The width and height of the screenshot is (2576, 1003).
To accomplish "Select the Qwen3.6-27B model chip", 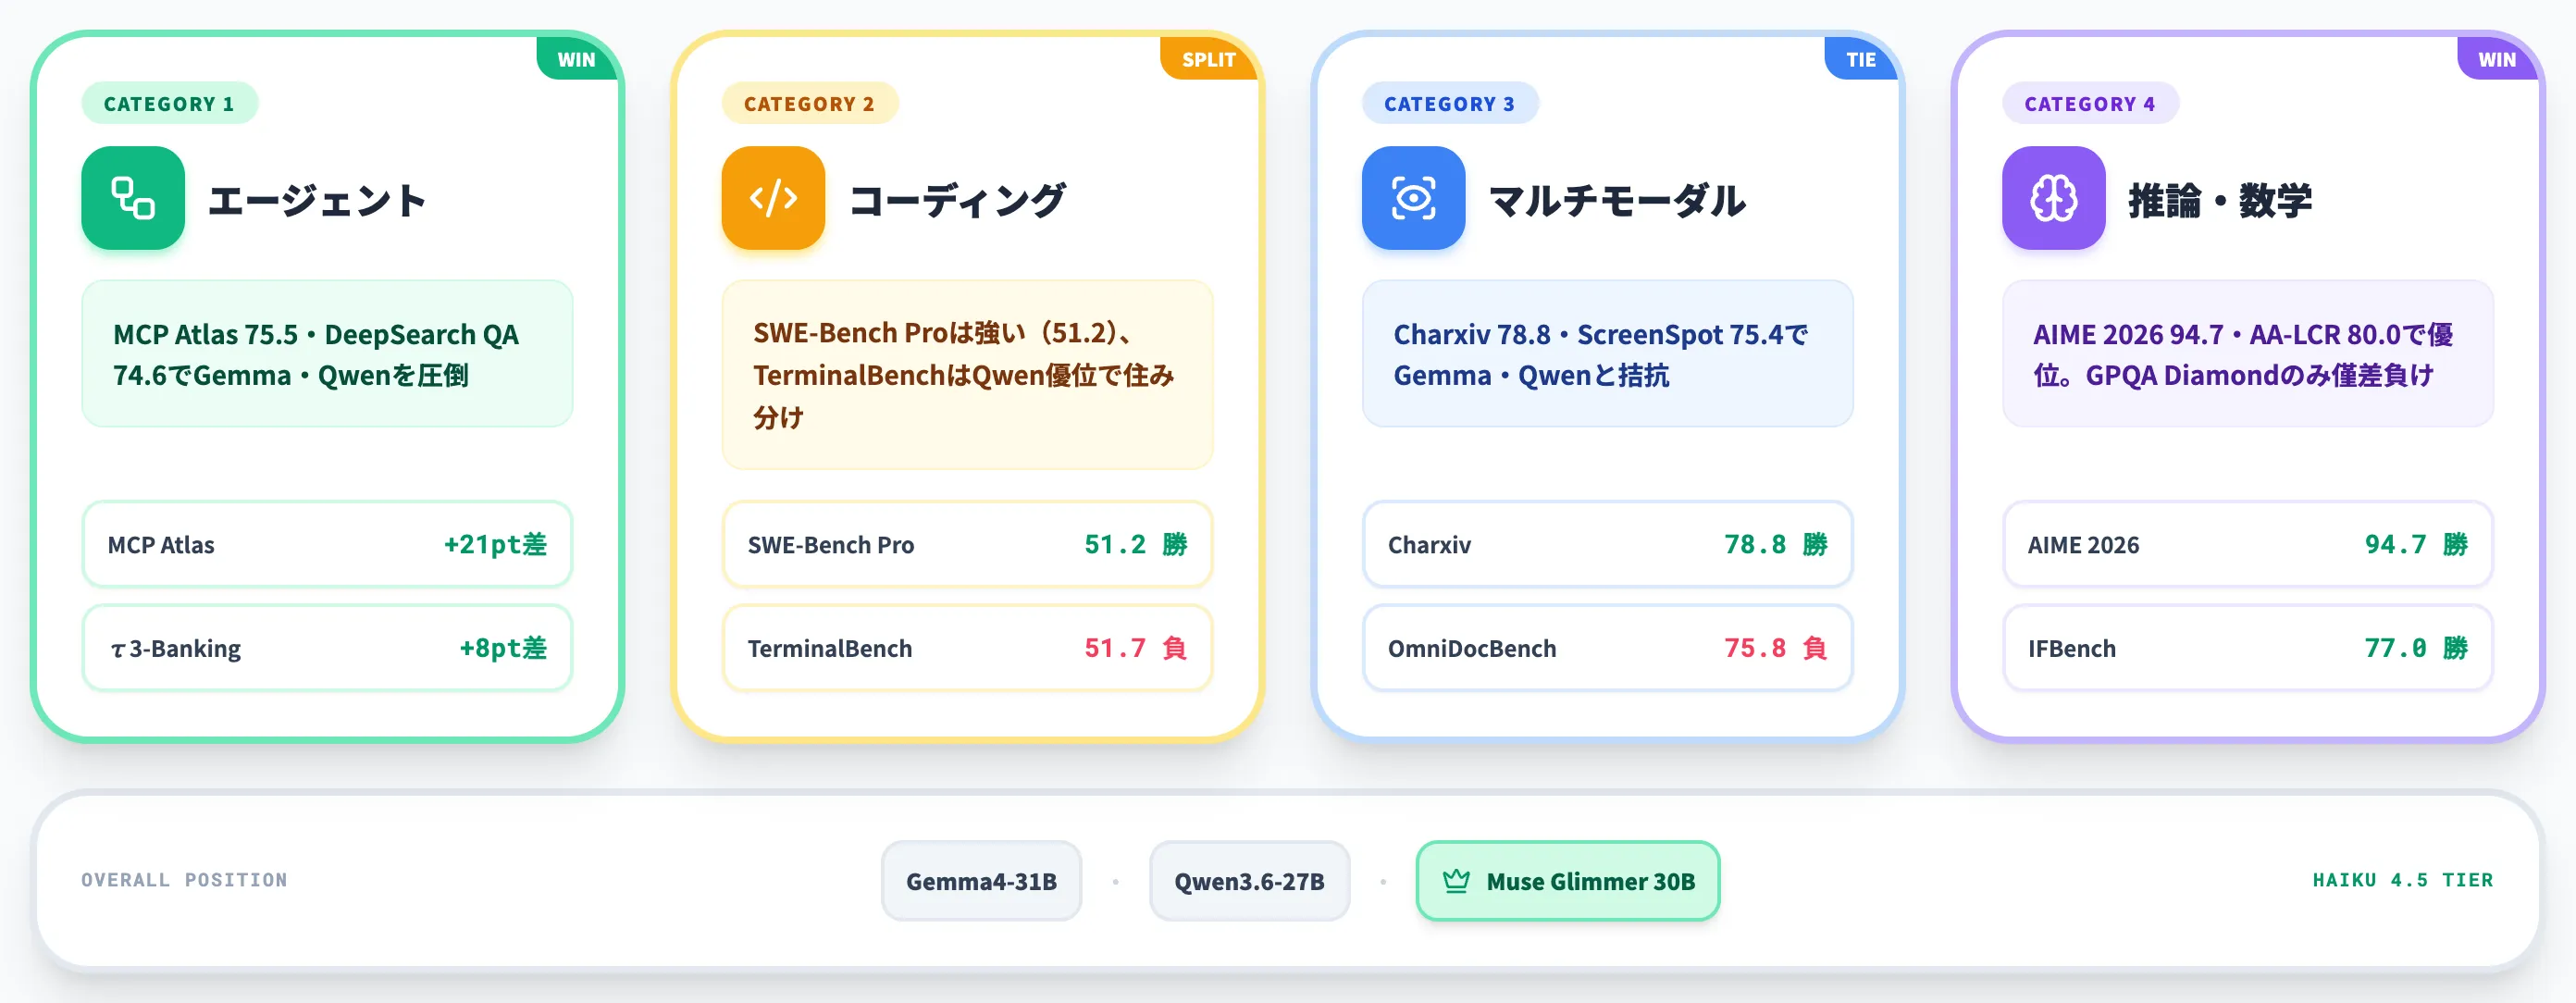I will [1249, 881].
